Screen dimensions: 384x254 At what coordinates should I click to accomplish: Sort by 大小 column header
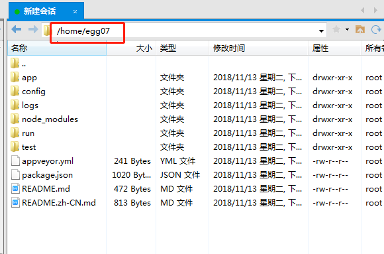131,48
